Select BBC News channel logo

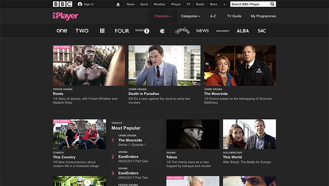coord(202,31)
